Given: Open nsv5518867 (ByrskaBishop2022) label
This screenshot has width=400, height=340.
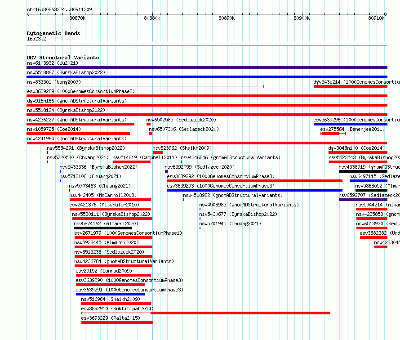Looking at the screenshot, I should click(66, 72).
